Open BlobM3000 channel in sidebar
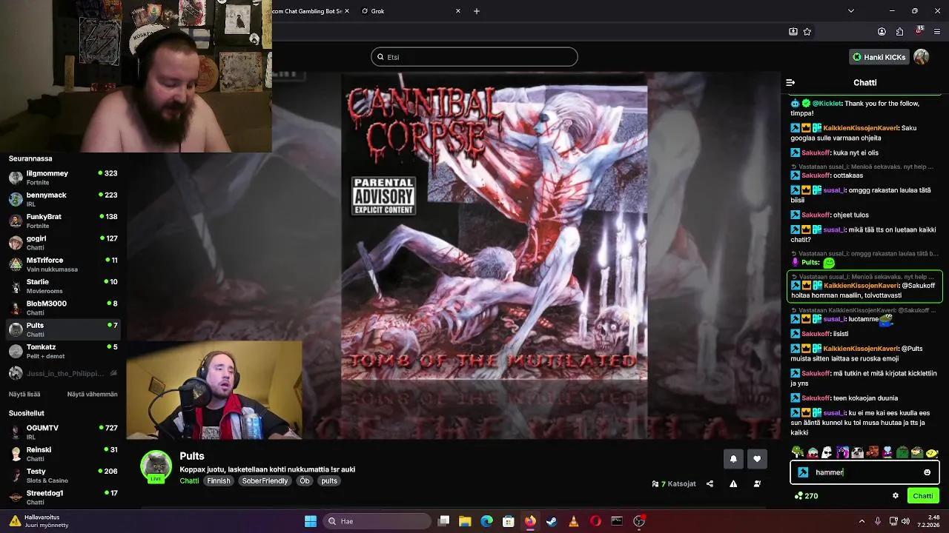The width and height of the screenshot is (949, 533). tap(63, 308)
